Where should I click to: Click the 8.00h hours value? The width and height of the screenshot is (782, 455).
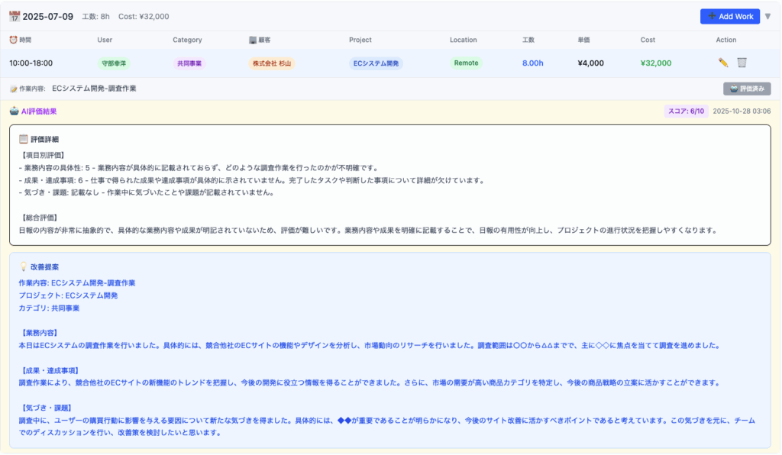(532, 63)
